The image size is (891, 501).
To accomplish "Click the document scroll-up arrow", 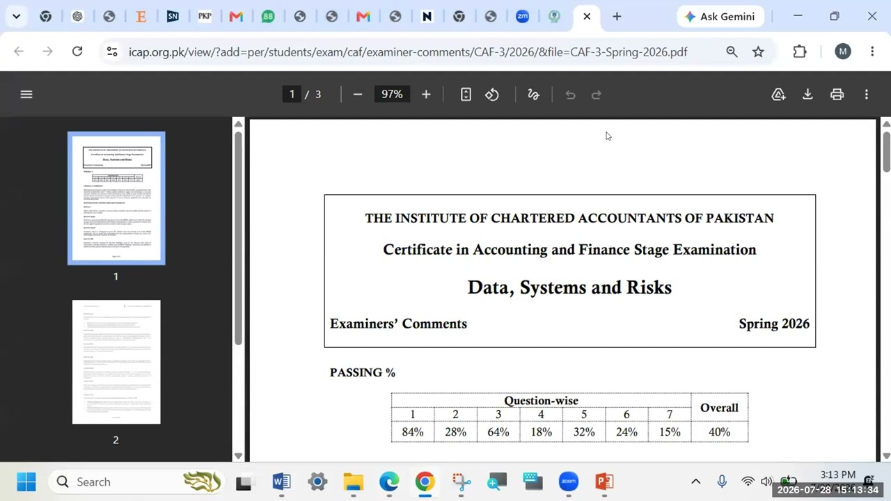I will tap(886, 124).
